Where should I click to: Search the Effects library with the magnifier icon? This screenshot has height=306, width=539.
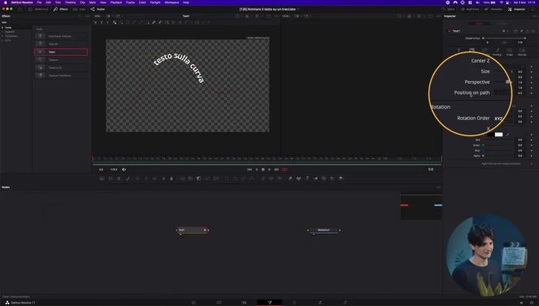[x=80, y=16]
